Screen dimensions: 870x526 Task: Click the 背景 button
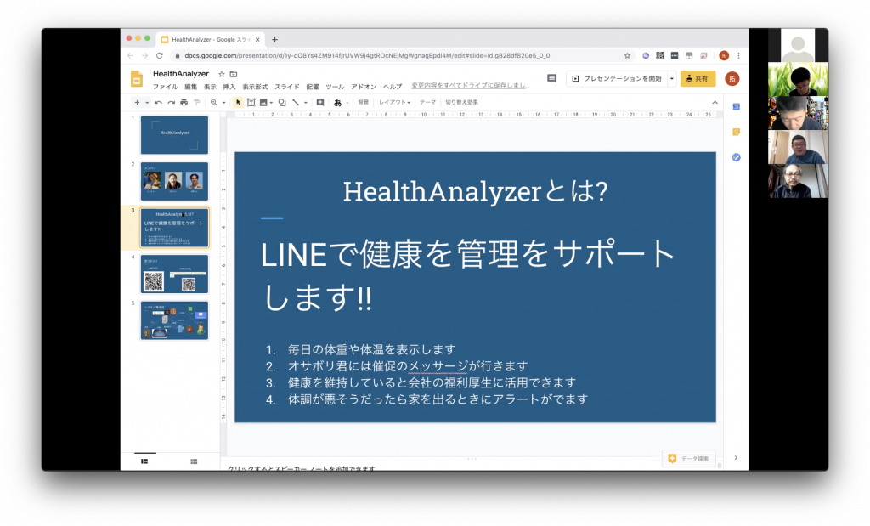click(364, 103)
